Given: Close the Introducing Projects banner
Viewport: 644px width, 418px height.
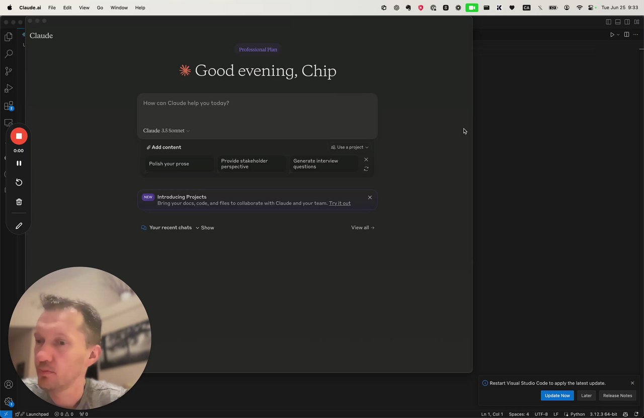Looking at the screenshot, I should (370, 197).
